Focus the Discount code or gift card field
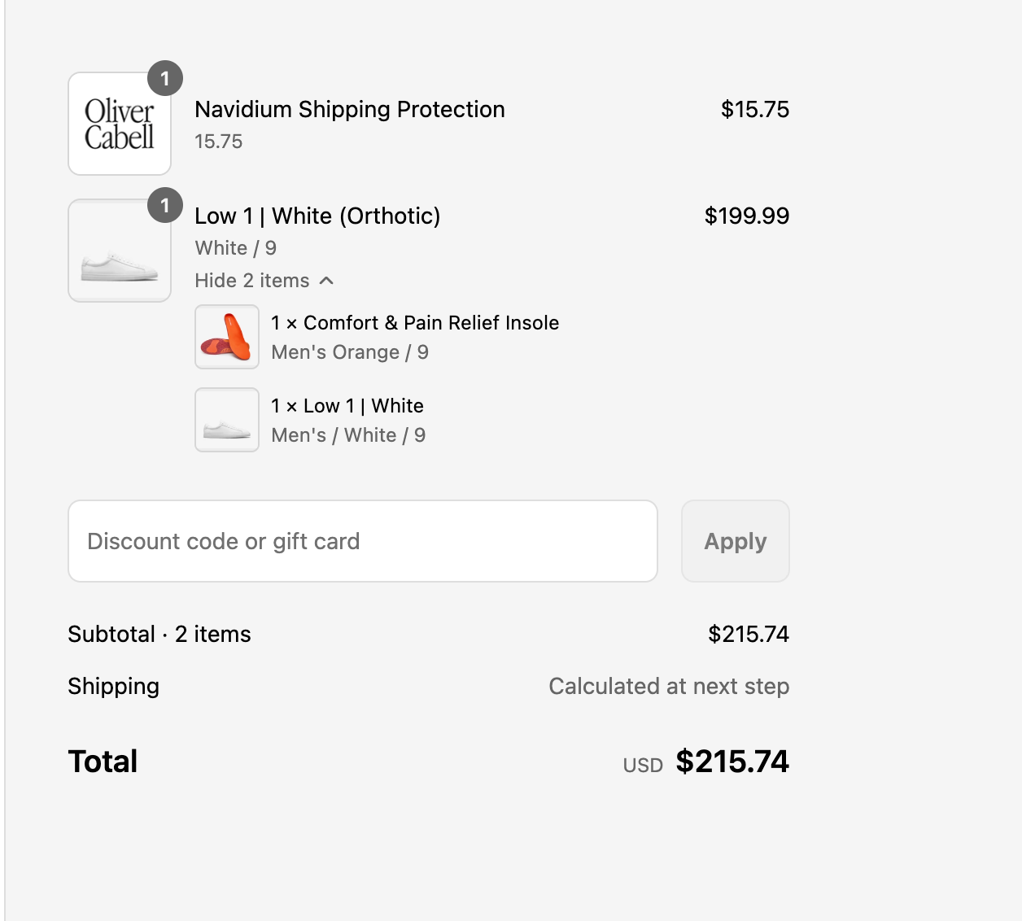 (363, 541)
